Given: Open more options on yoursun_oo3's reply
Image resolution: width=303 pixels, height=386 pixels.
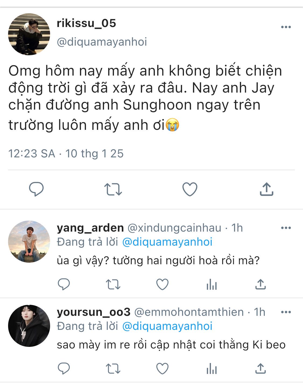Looking at the screenshot, I should [x=286, y=312].
